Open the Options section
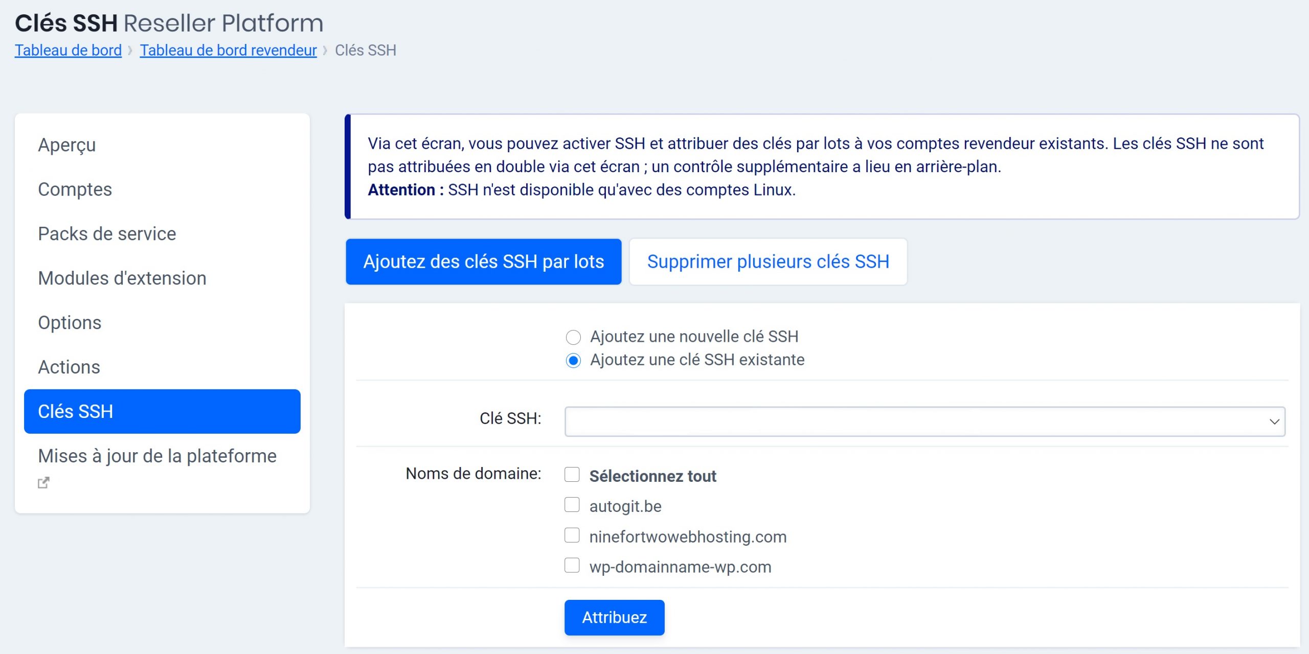The height and width of the screenshot is (654, 1309). (70, 322)
